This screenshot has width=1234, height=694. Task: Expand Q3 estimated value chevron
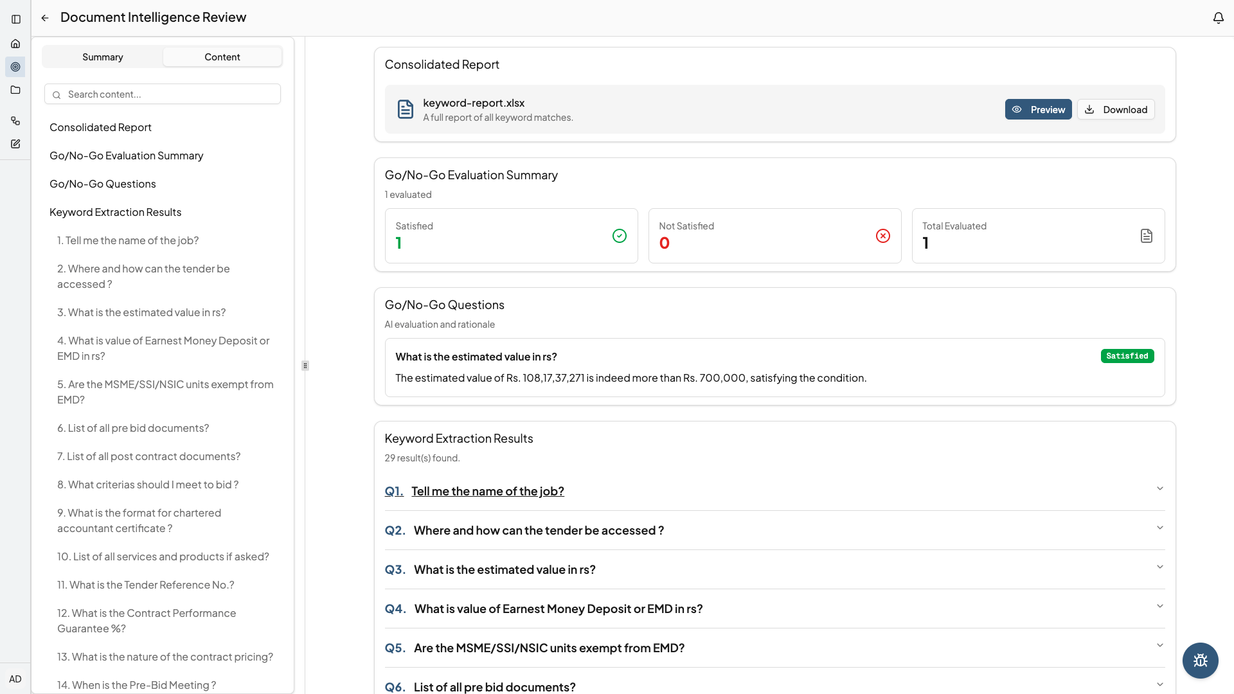[1159, 567]
